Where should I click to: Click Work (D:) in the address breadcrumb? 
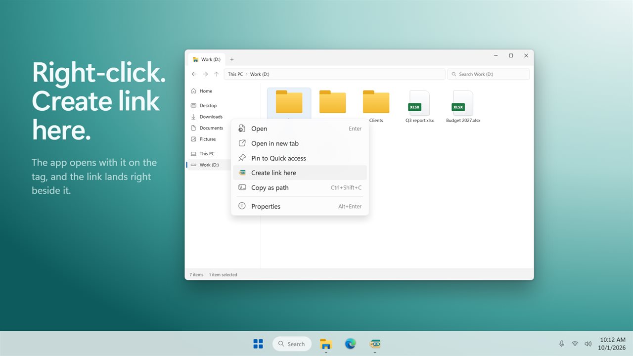[260, 74]
